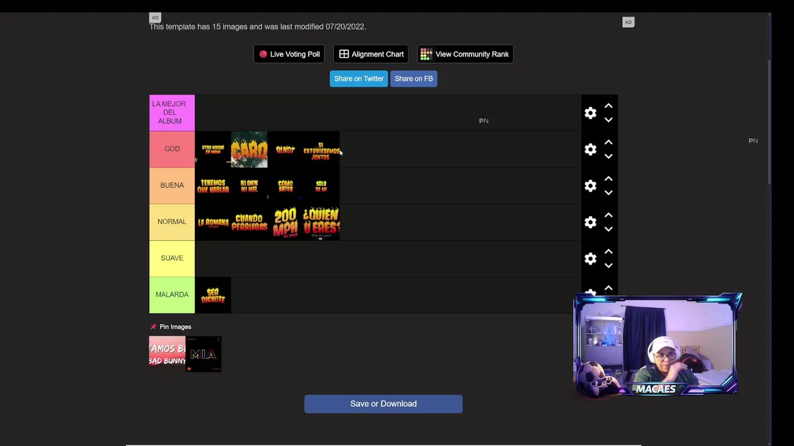The height and width of the screenshot is (446, 794).
Task: Share tier list on FB
Action: click(414, 79)
